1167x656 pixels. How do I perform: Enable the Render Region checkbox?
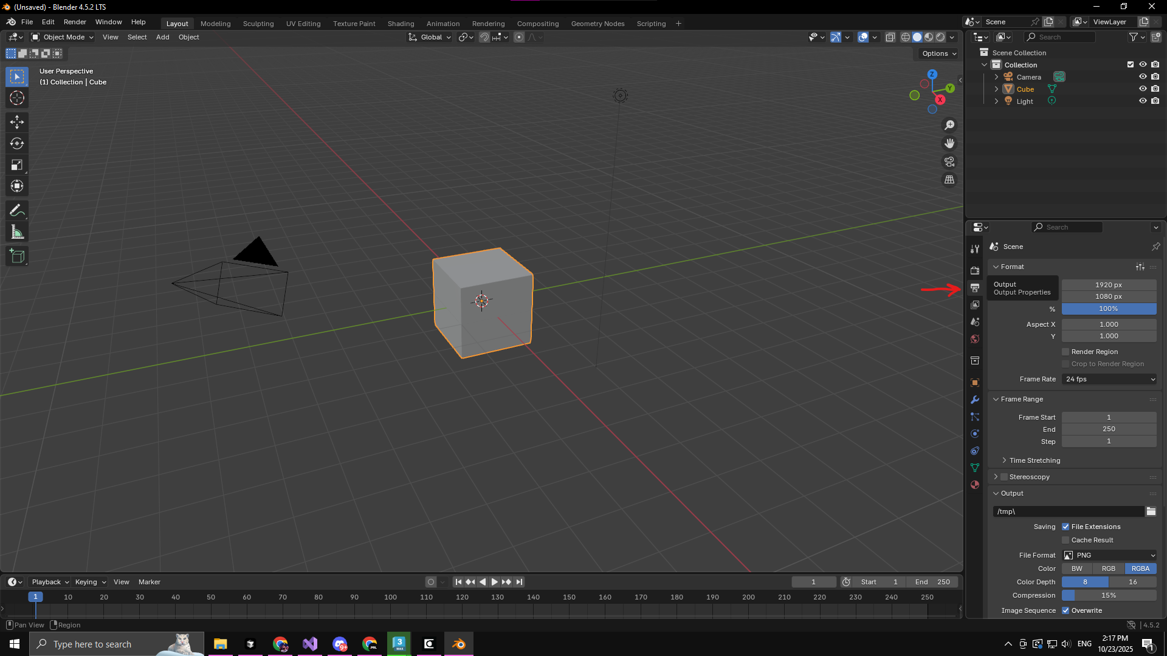tap(1065, 352)
